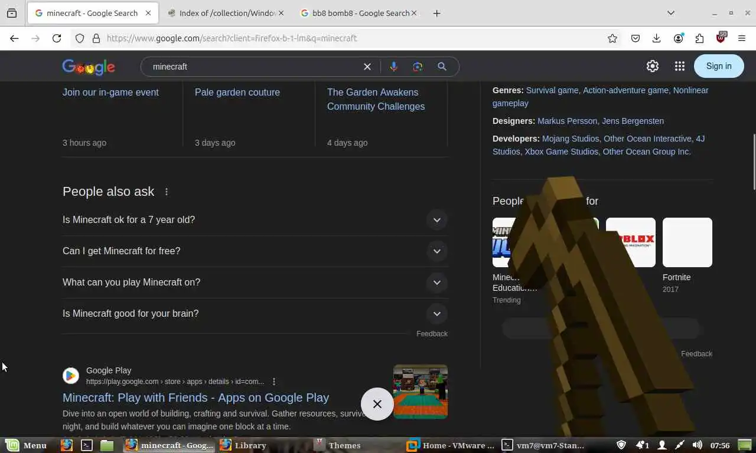Close the 'minecraft - Google Search' tab
The width and height of the screenshot is (756, 453).
click(148, 13)
